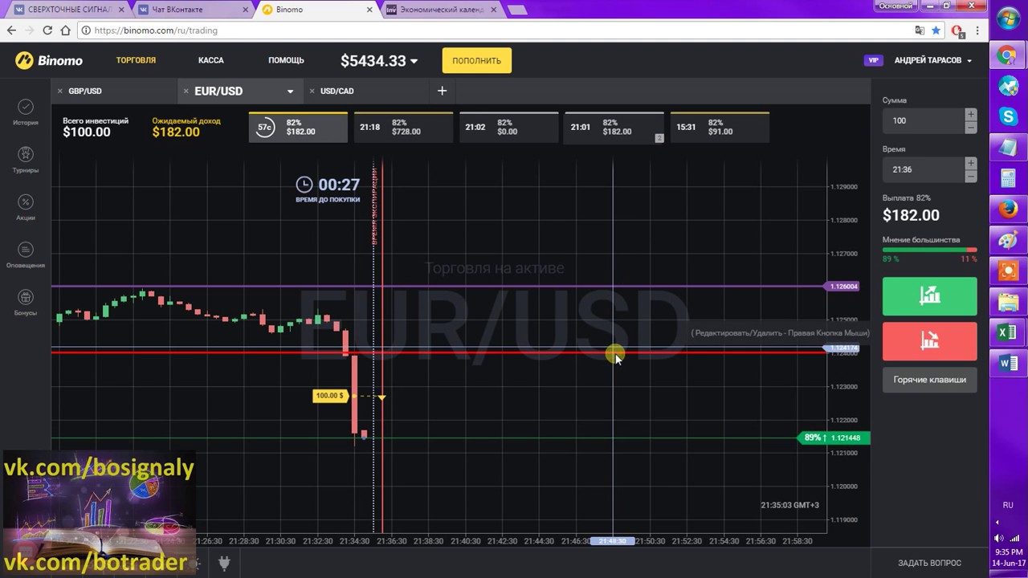Image resolution: width=1028 pixels, height=578 pixels.
Task: Click the green 1.121448 current price label
Action: point(834,438)
